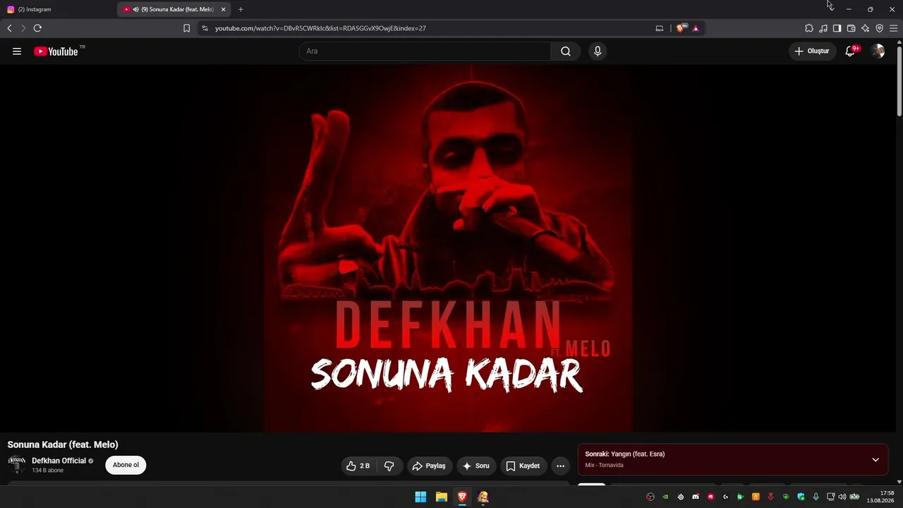Close the Sonuna Kadar YouTube tab
The image size is (903, 508).
point(223,10)
